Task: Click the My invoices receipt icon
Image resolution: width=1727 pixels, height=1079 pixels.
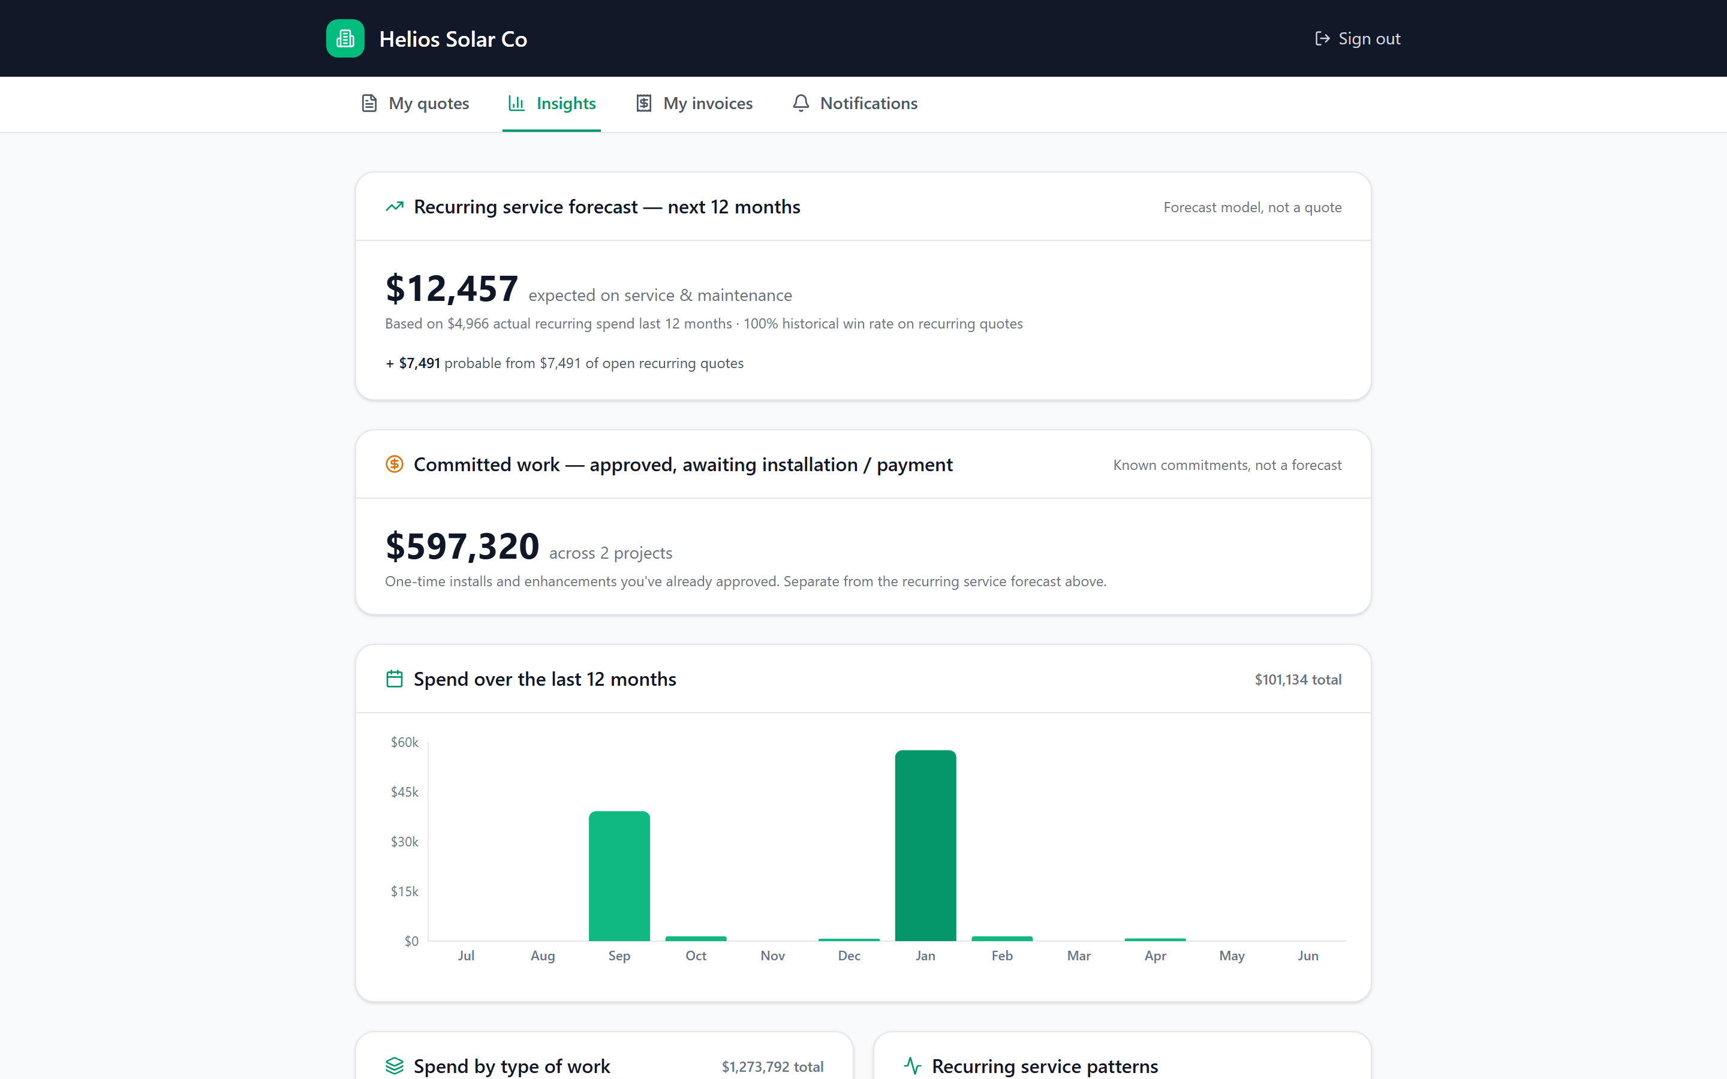Action: click(x=643, y=104)
